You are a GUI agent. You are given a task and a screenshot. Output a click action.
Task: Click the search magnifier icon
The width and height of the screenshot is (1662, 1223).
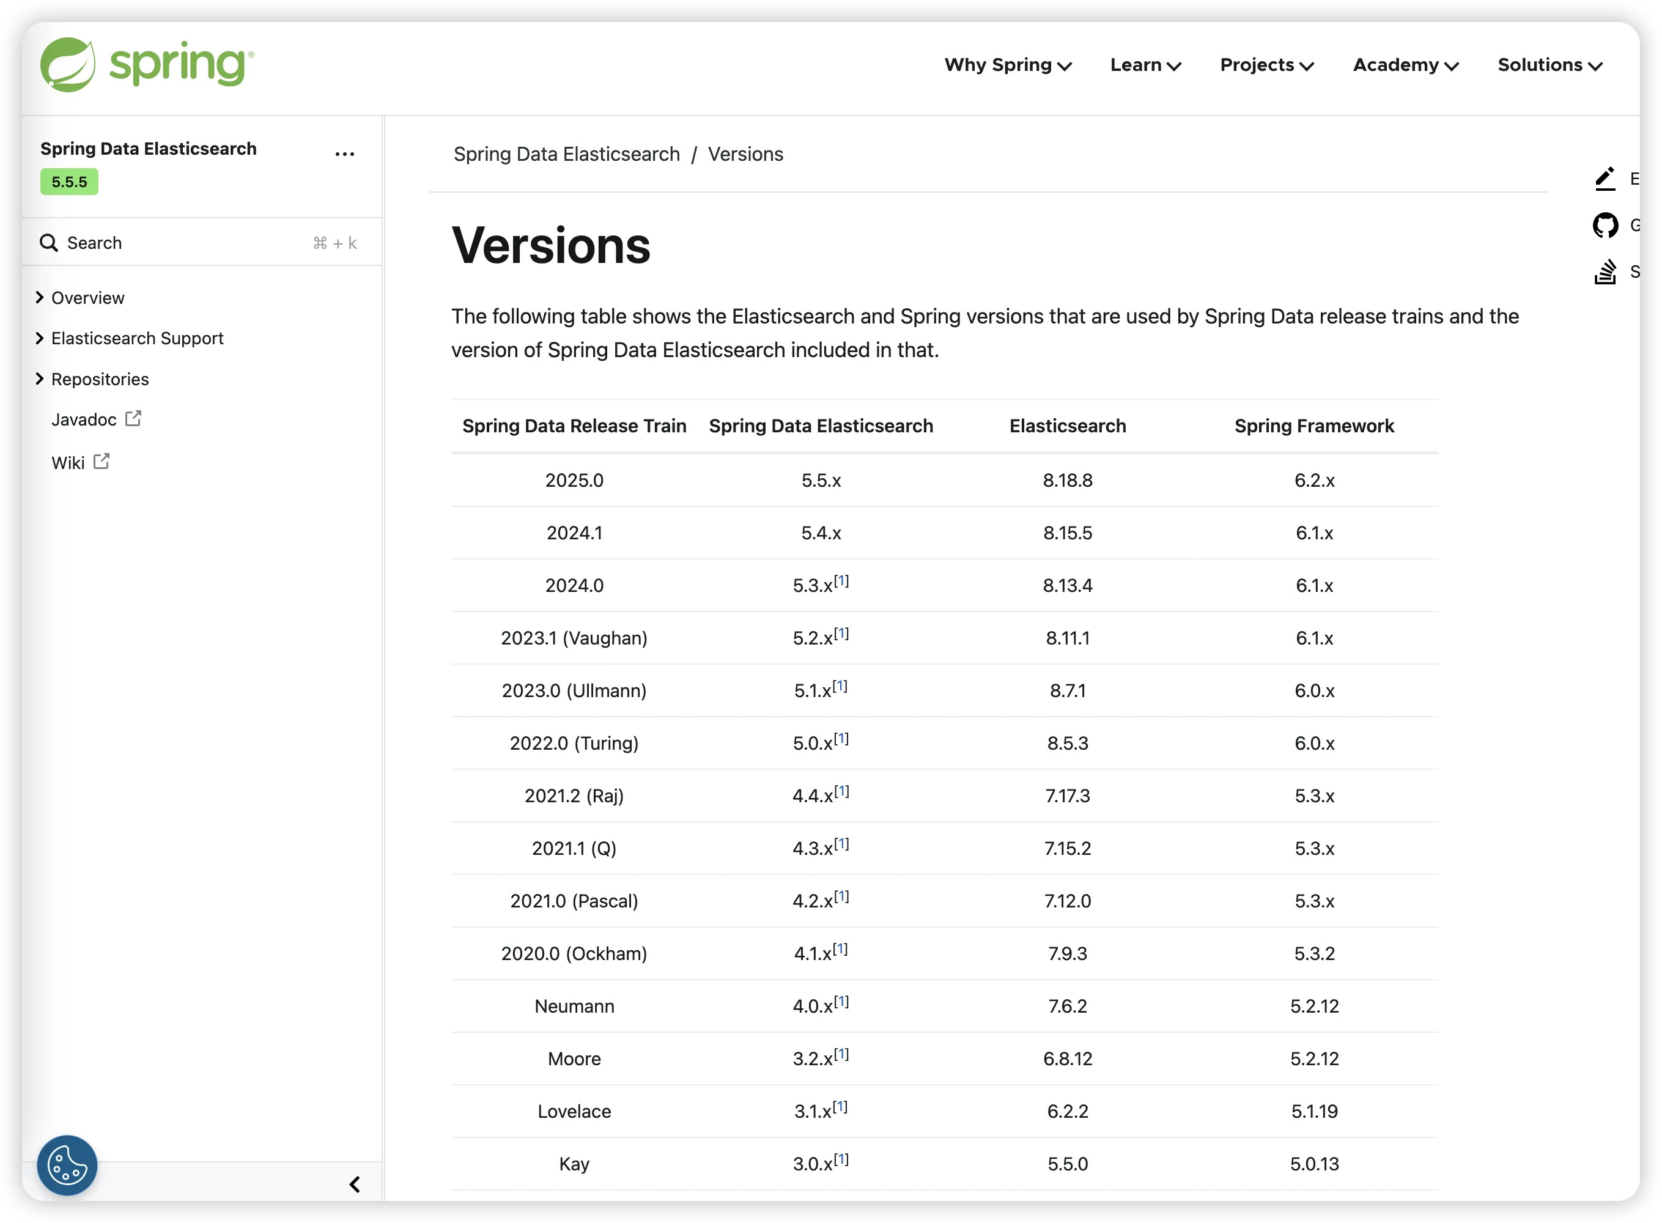pos(49,243)
